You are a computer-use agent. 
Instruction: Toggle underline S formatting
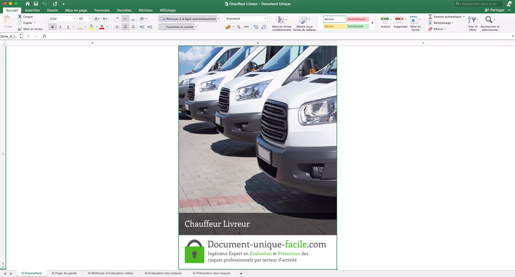click(x=68, y=27)
